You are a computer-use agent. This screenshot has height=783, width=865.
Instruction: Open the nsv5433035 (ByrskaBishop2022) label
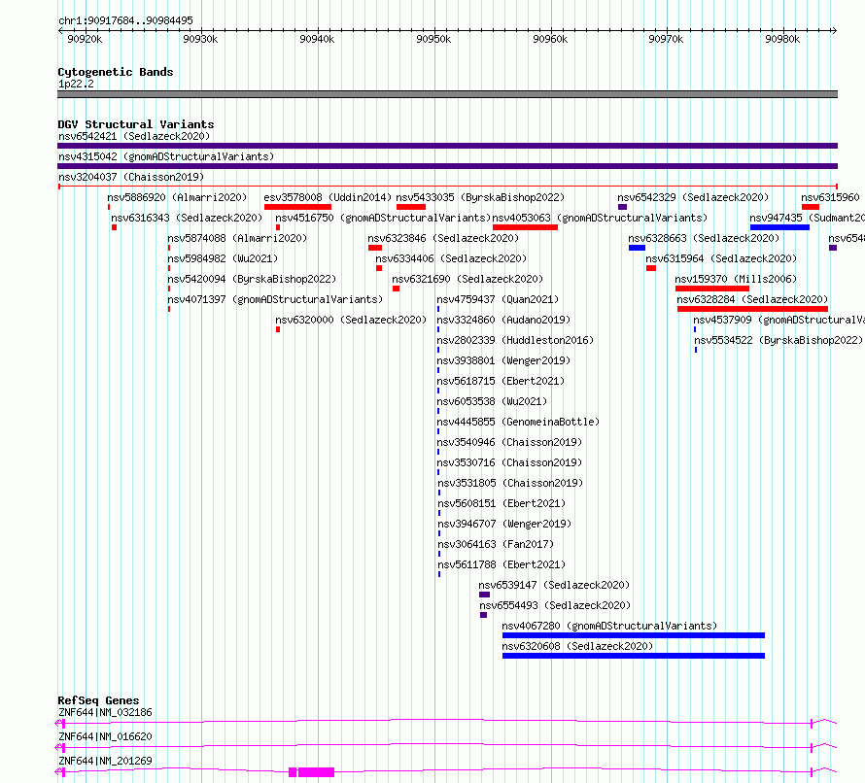480,197
